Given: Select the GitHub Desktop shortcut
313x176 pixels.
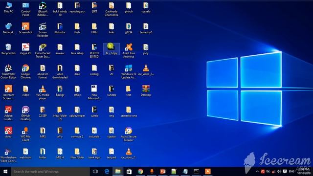Looking at the screenshot, I should [x=25, y=113].
